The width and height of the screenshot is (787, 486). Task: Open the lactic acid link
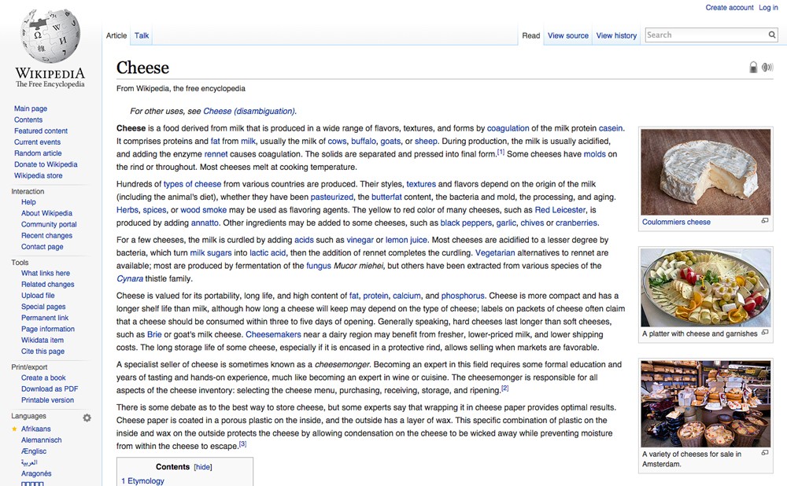pyautogui.click(x=268, y=252)
